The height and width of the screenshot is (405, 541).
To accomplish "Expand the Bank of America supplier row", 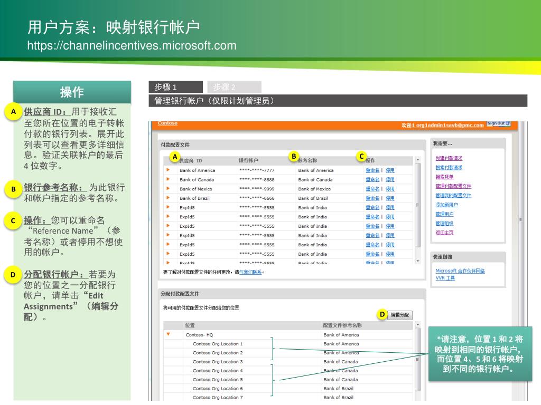I will (x=168, y=170).
